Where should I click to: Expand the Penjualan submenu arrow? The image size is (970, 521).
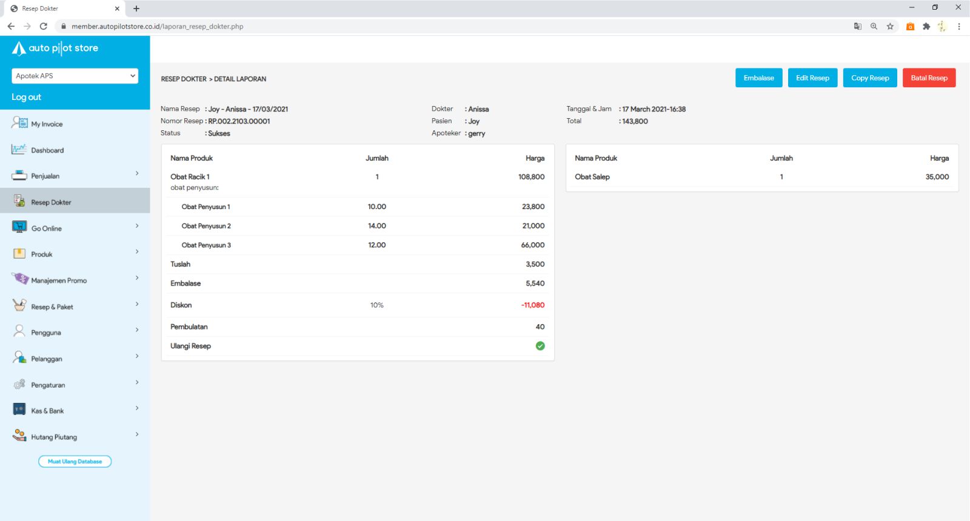click(137, 174)
